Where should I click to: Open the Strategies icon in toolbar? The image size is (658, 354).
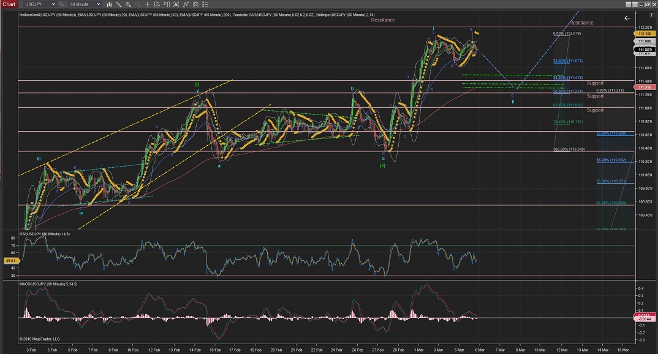tap(195, 4)
